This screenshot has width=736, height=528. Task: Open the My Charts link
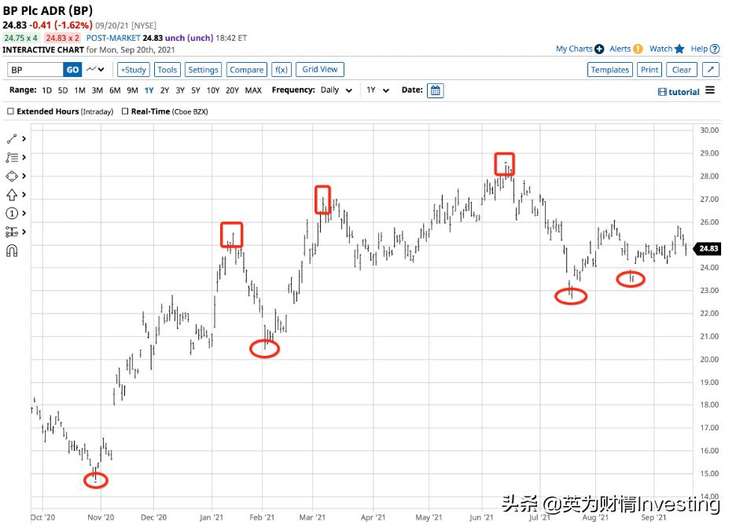pyautogui.click(x=574, y=49)
